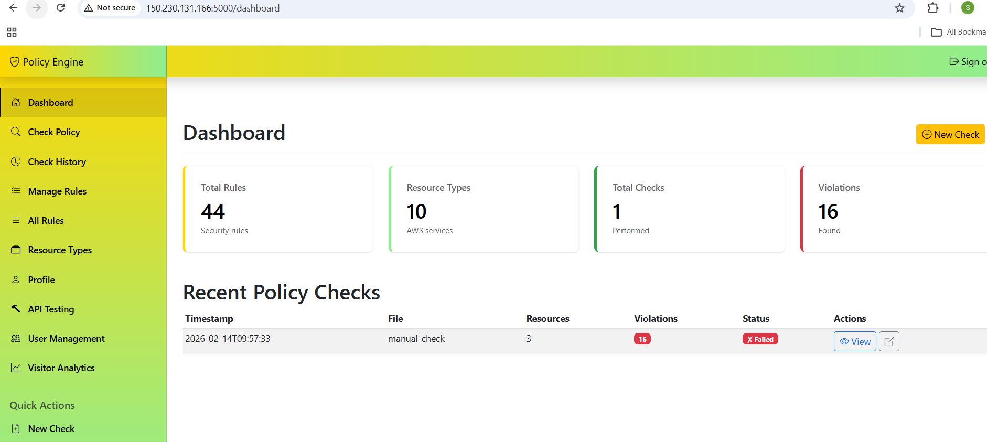Open the Resource Types page
Viewport: 987px width, 442px height.
pos(83,250)
